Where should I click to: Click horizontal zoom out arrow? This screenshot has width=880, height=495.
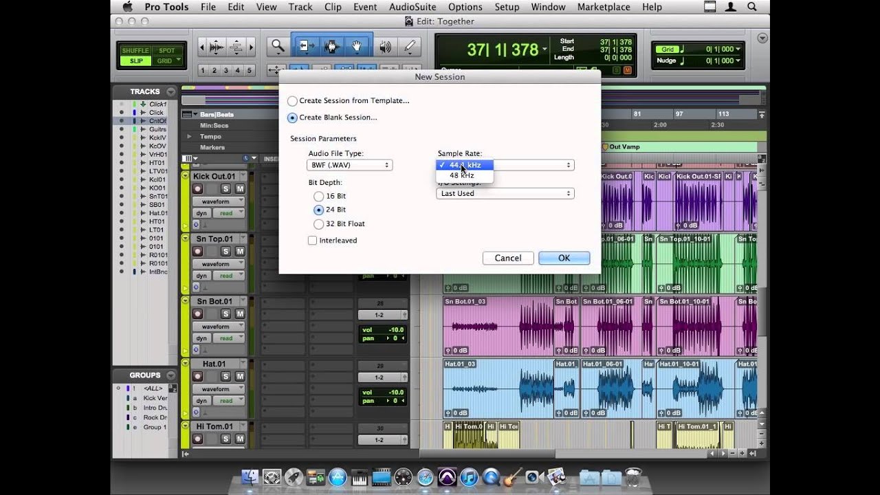pos(201,47)
